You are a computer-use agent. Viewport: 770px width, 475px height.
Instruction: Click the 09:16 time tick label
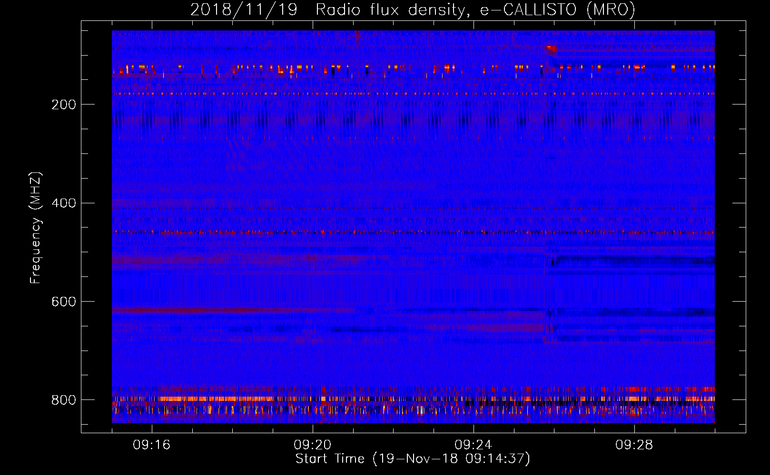click(x=152, y=445)
